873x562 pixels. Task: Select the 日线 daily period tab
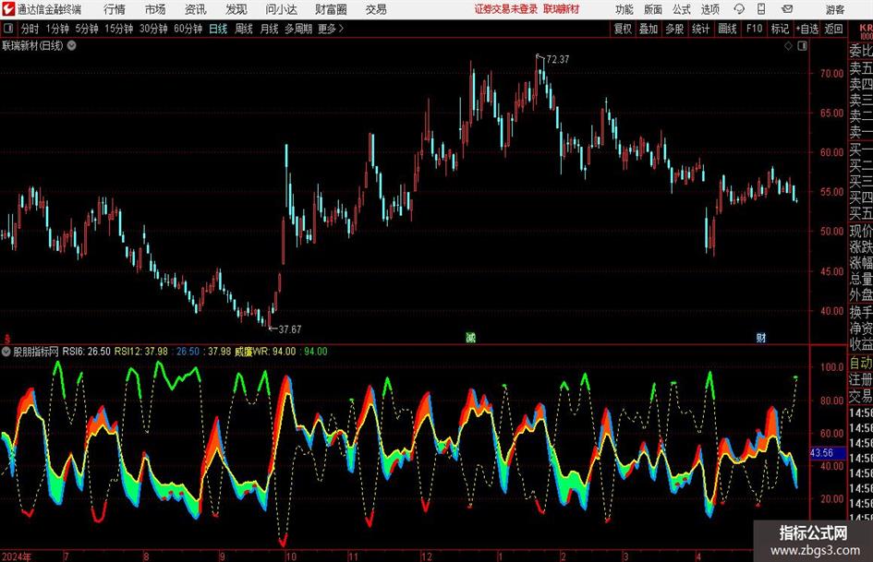tap(218, 29)
